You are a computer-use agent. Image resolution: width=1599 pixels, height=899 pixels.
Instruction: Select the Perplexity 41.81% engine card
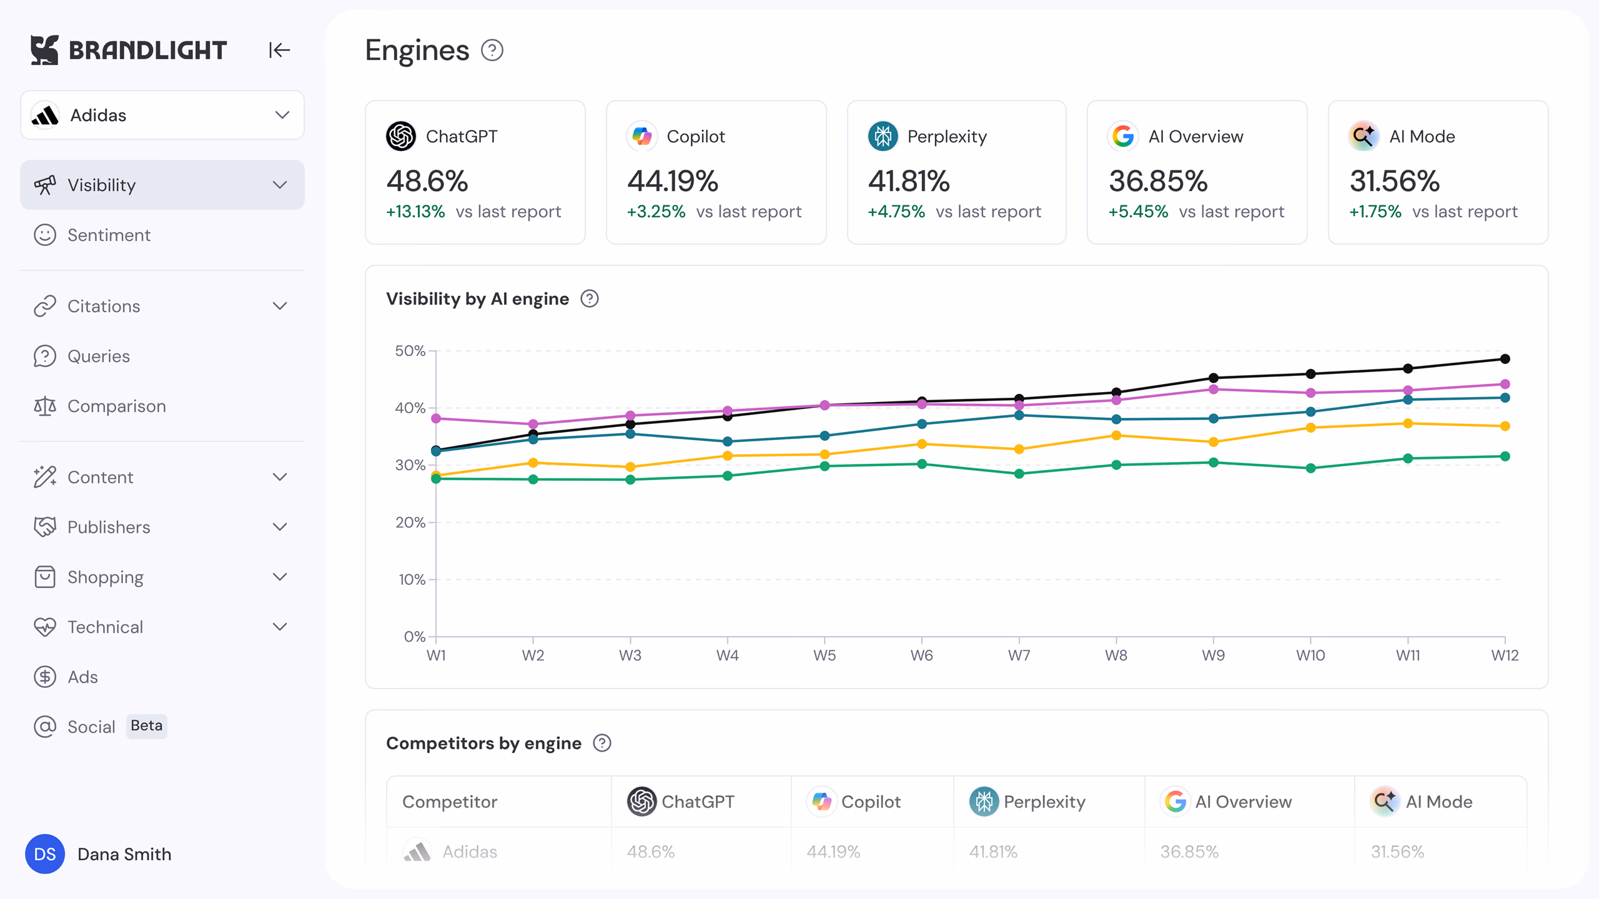[x=956, y=172]
